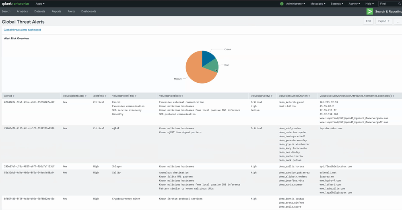Viewport: 402px width, 210px height.
Task: Open the Activity dropdown
Action: [354, 4]
